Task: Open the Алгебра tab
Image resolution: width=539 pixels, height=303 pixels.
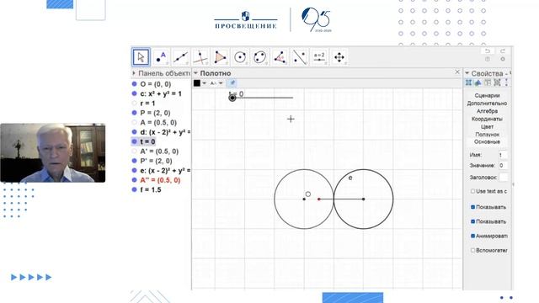Action: pyautogui.click(x=487, y=111)
